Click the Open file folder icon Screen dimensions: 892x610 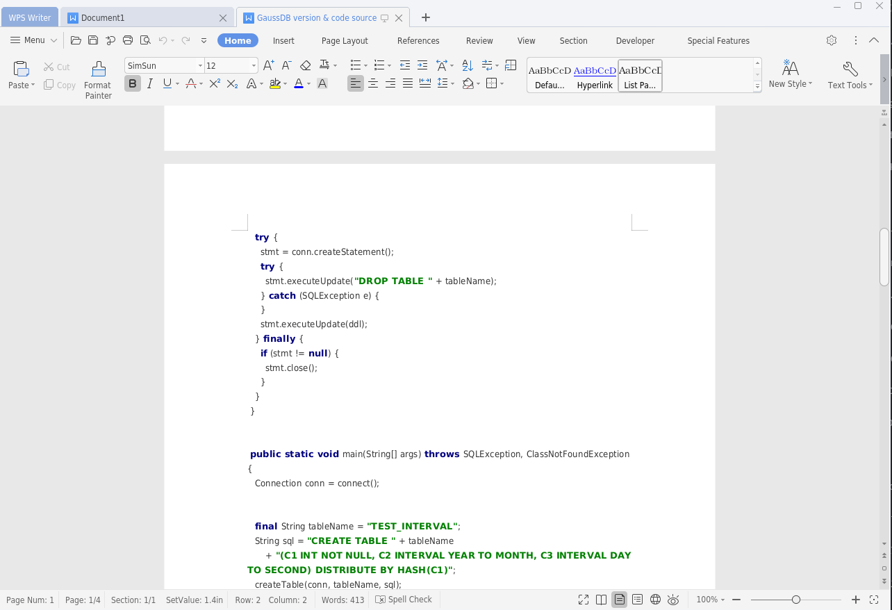(x=76, y=40)
